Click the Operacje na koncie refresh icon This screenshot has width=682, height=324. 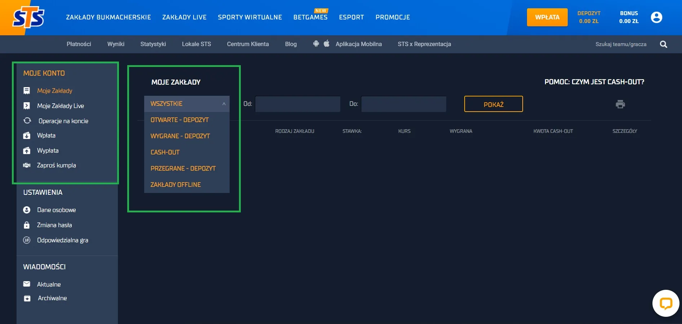coord(27,121)
